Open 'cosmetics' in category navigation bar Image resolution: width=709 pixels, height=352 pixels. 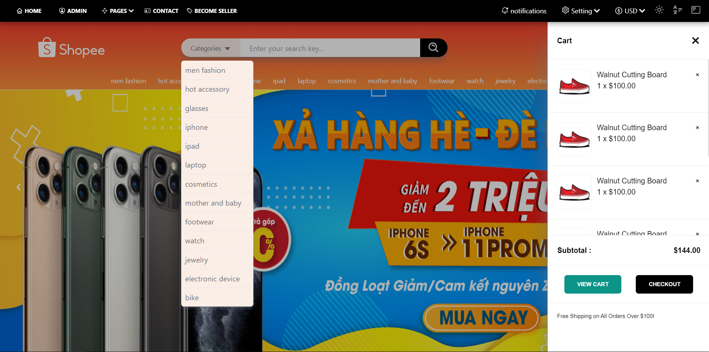pos(342,81)
